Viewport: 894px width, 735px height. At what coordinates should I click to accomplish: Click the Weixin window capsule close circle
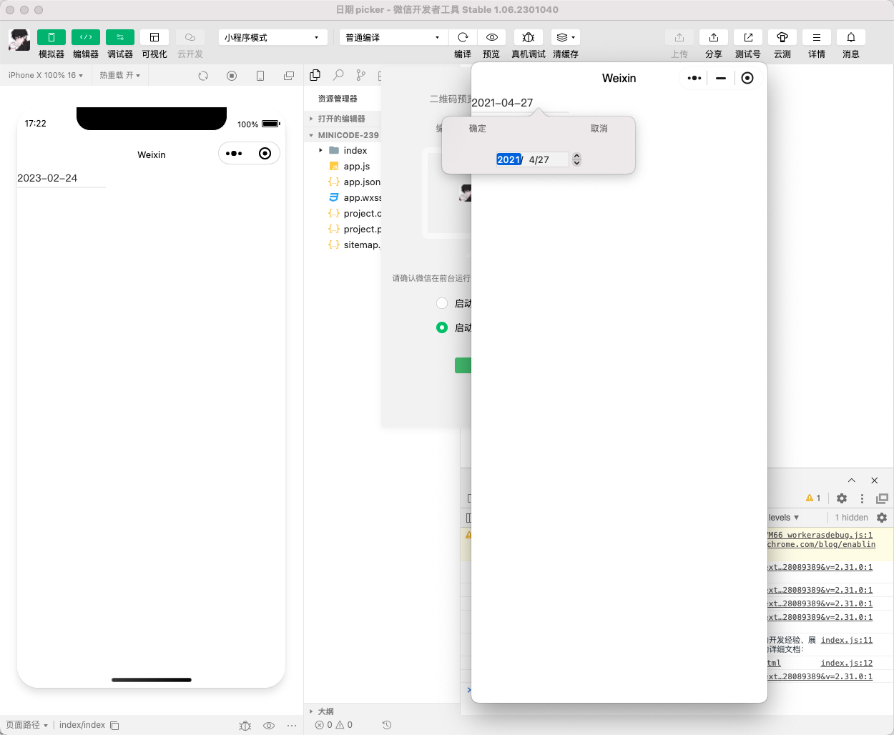point(747,78)
